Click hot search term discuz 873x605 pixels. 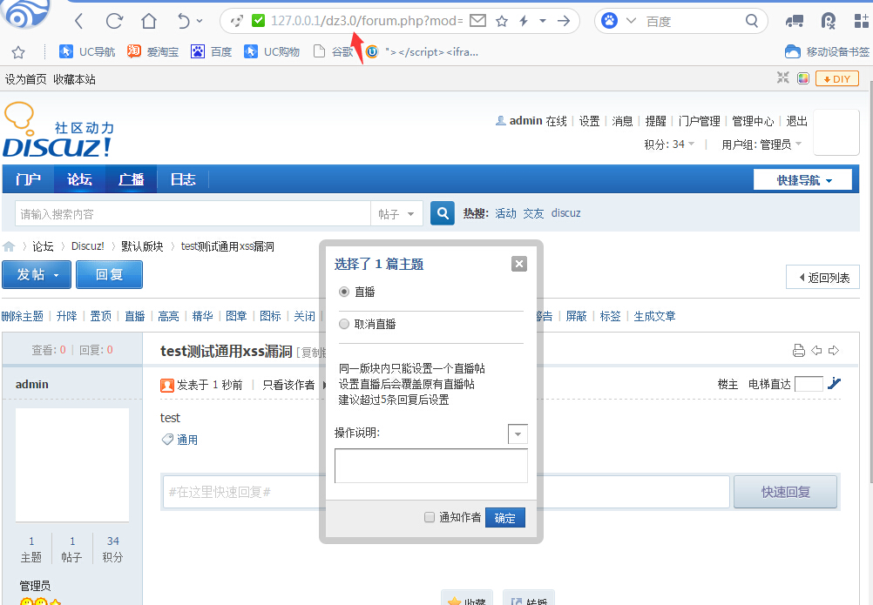pyautogui.click(x=565, y=213)
